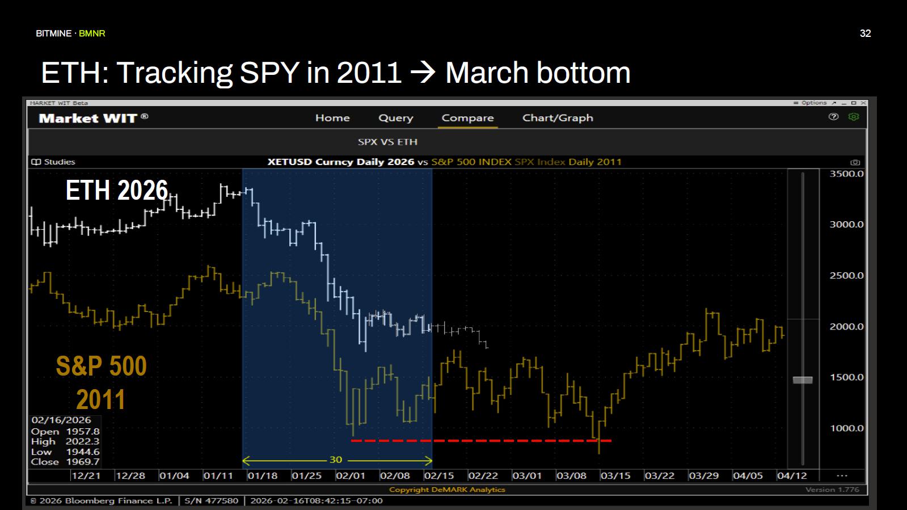907x510 pixels.
Task: Maximize the Market WIT window
Action: (x=853, y=103)
